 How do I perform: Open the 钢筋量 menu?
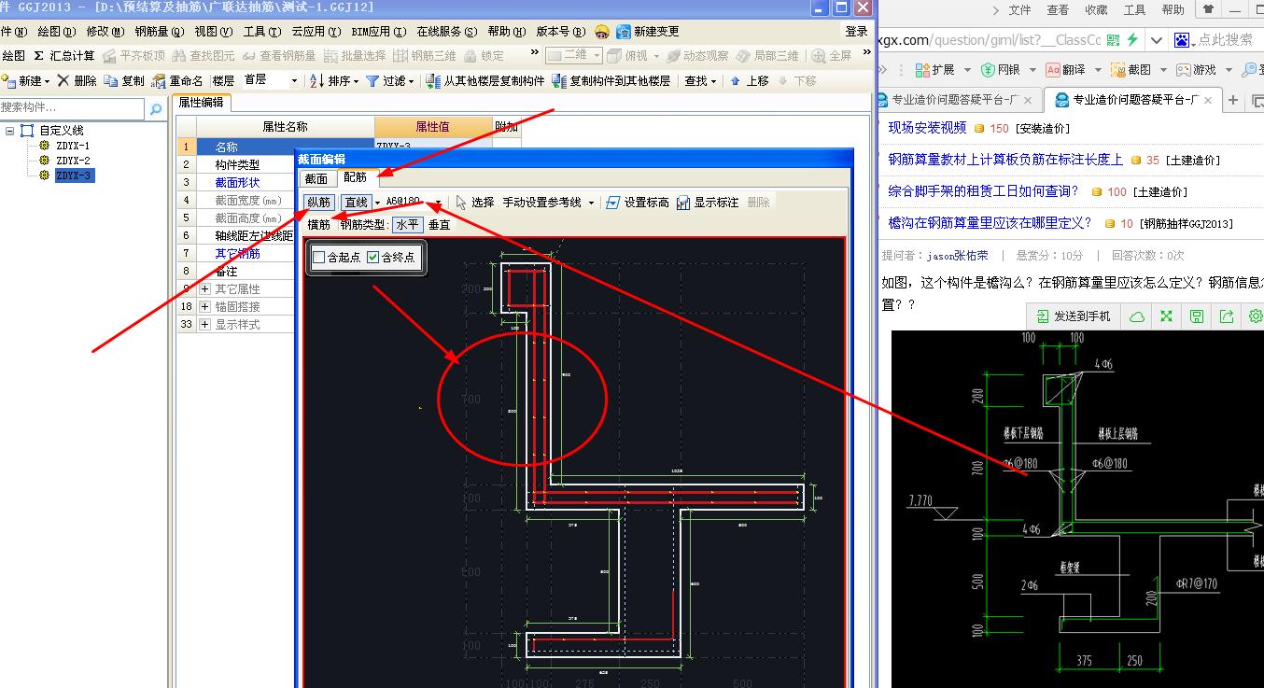pyautogui.click(x=160, y=32)
